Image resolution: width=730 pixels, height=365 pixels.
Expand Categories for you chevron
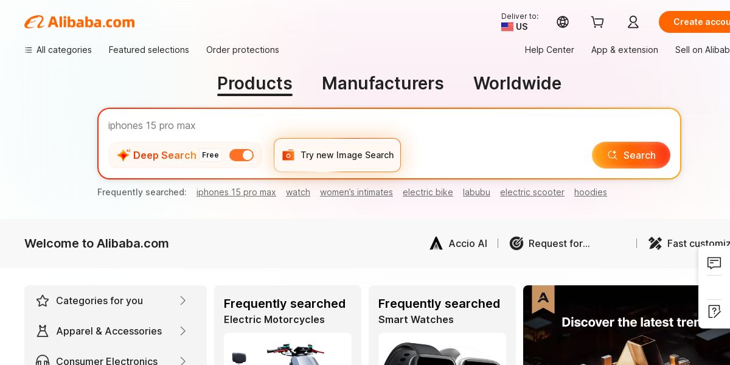(182, 301)
